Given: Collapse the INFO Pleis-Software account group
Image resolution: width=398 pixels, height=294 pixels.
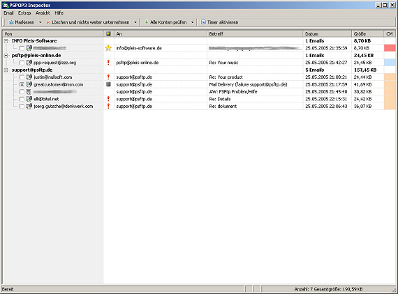Looking at the screenshot, I should 6,41.
